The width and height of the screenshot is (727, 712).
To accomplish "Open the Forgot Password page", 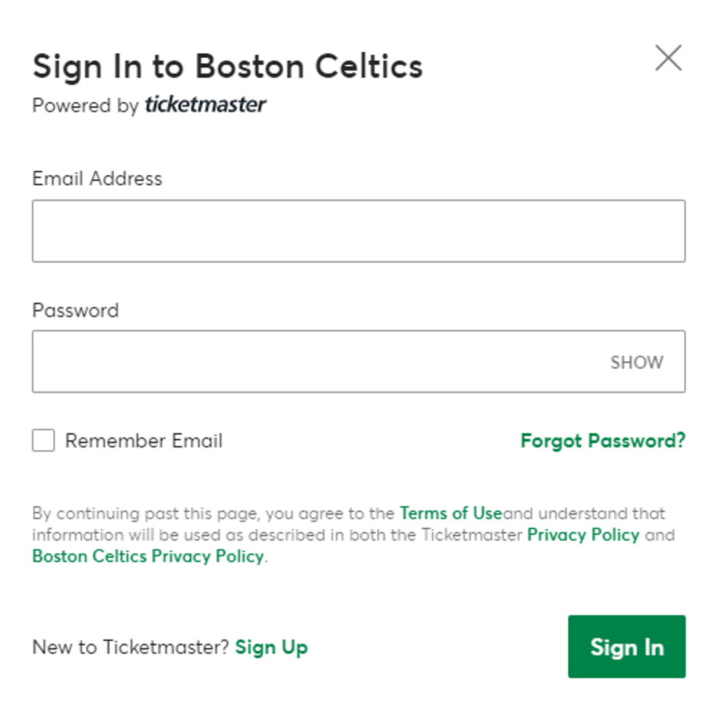I will [602, 440].
